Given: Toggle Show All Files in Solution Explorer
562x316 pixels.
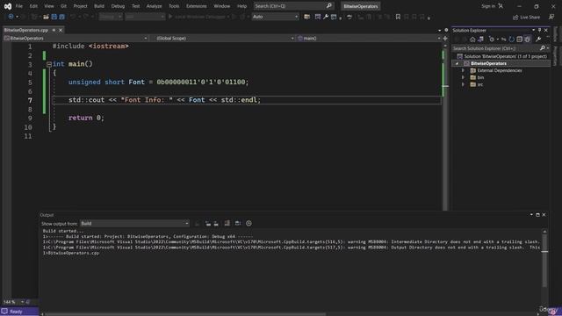Looking at the screenshot, I should pyautogui.click(x=527, y=39).
